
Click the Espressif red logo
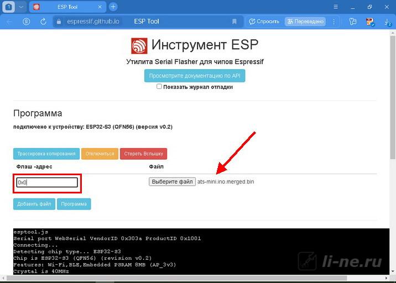(x=139, y=46)
